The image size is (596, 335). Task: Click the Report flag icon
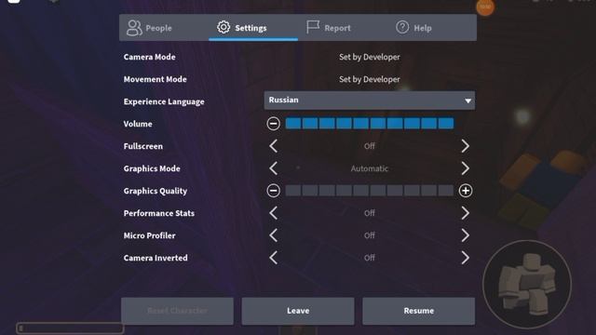click(313, 27)
